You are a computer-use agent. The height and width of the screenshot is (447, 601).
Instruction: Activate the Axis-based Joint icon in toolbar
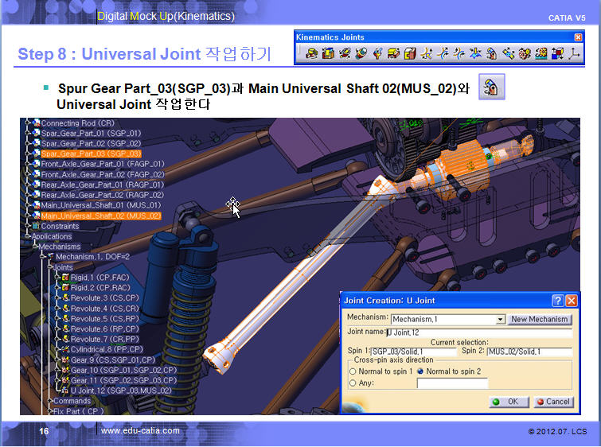point(572,54)
